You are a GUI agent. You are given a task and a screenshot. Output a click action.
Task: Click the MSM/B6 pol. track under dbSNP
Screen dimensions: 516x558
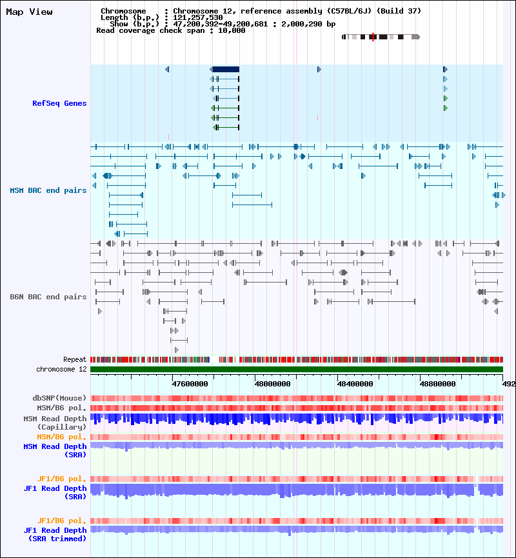tap(297, 408)
